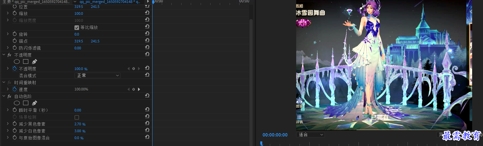Toggle stopwatch for 瞬时平滑（秒）
483x146 pixels.
tap(14, 110)
